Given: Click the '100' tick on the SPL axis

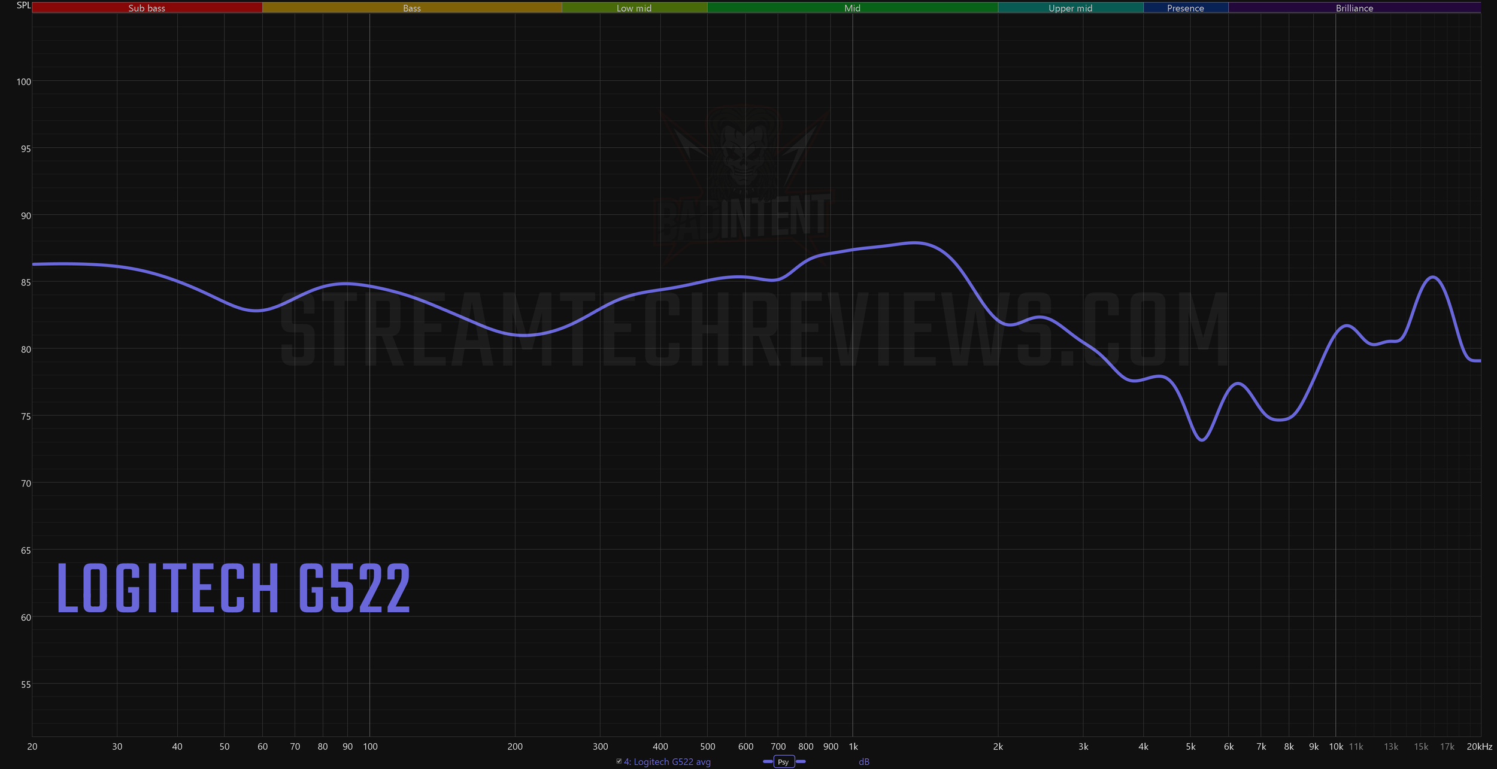Looking at the screenshot, I should (23, 82).
